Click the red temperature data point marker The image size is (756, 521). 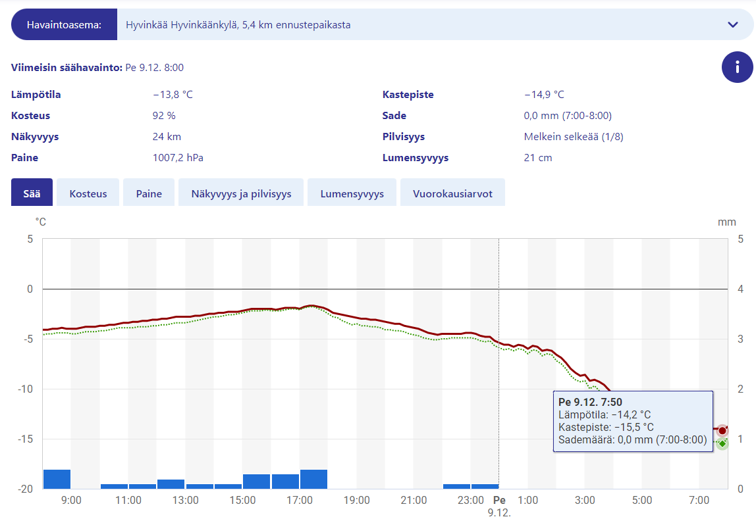point(722,430)
